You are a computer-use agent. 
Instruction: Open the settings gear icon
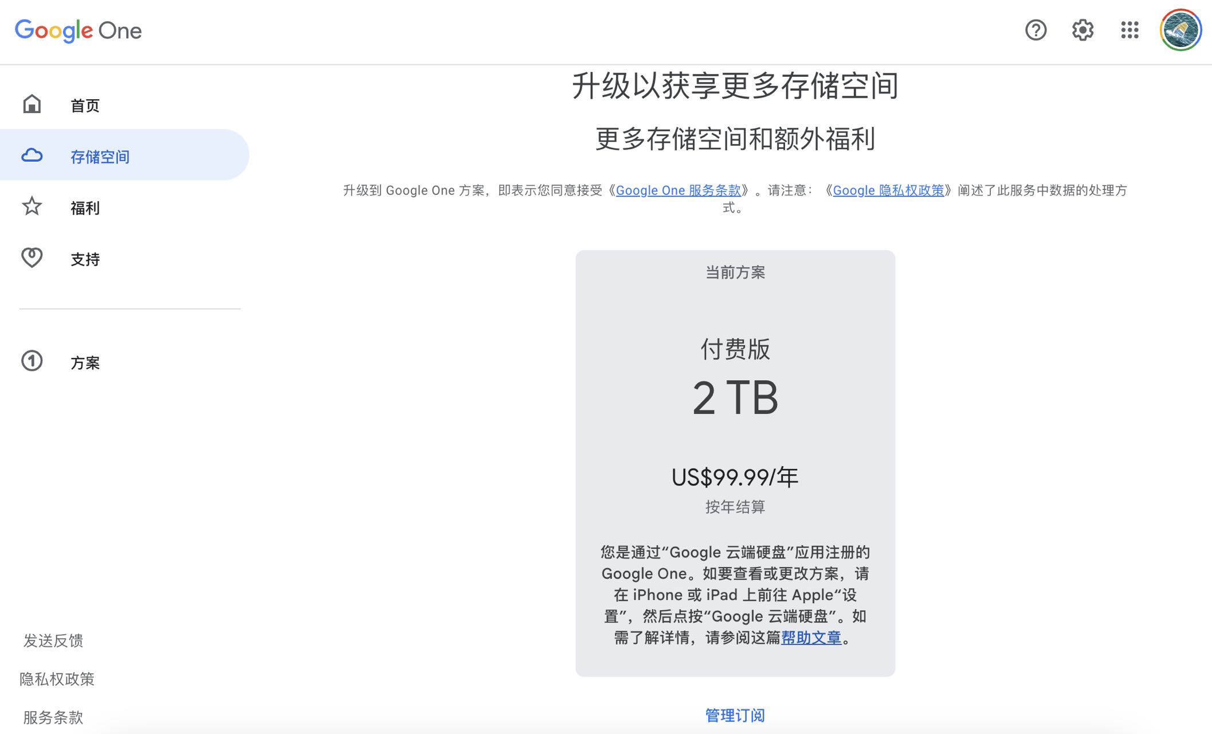pos(1082,30)
